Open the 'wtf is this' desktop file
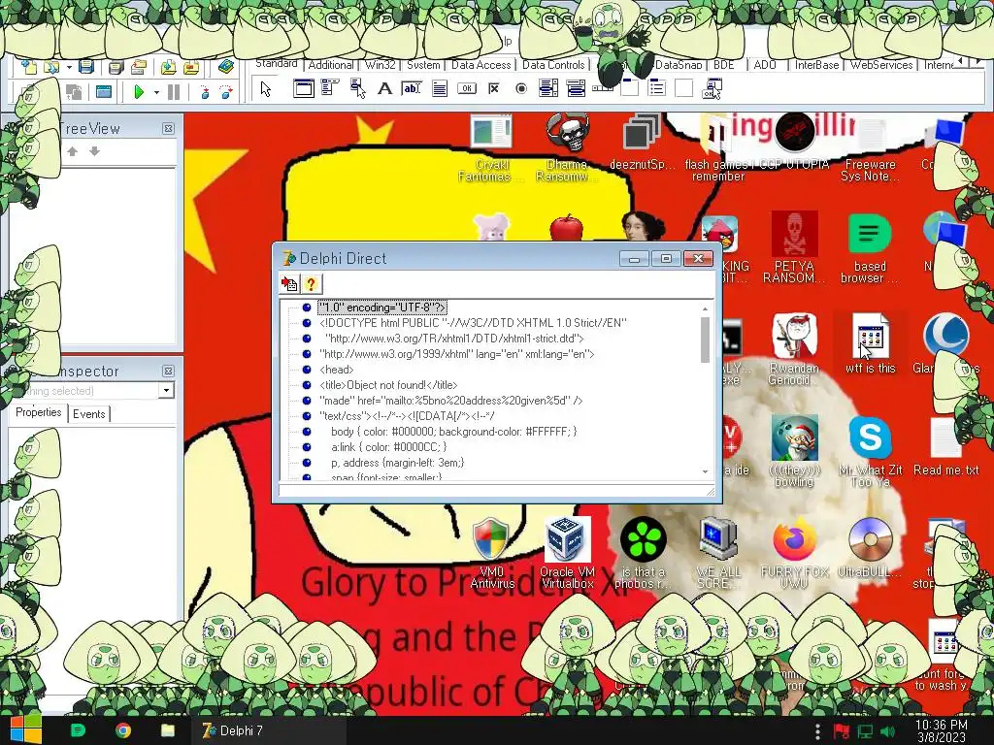The width and height of the screenshot is (994, 745). coord(871,342)
